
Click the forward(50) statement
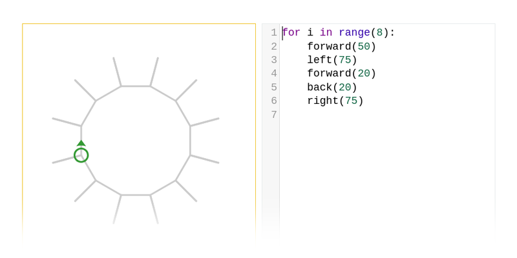pyautogui.click(x=341, y=46)
